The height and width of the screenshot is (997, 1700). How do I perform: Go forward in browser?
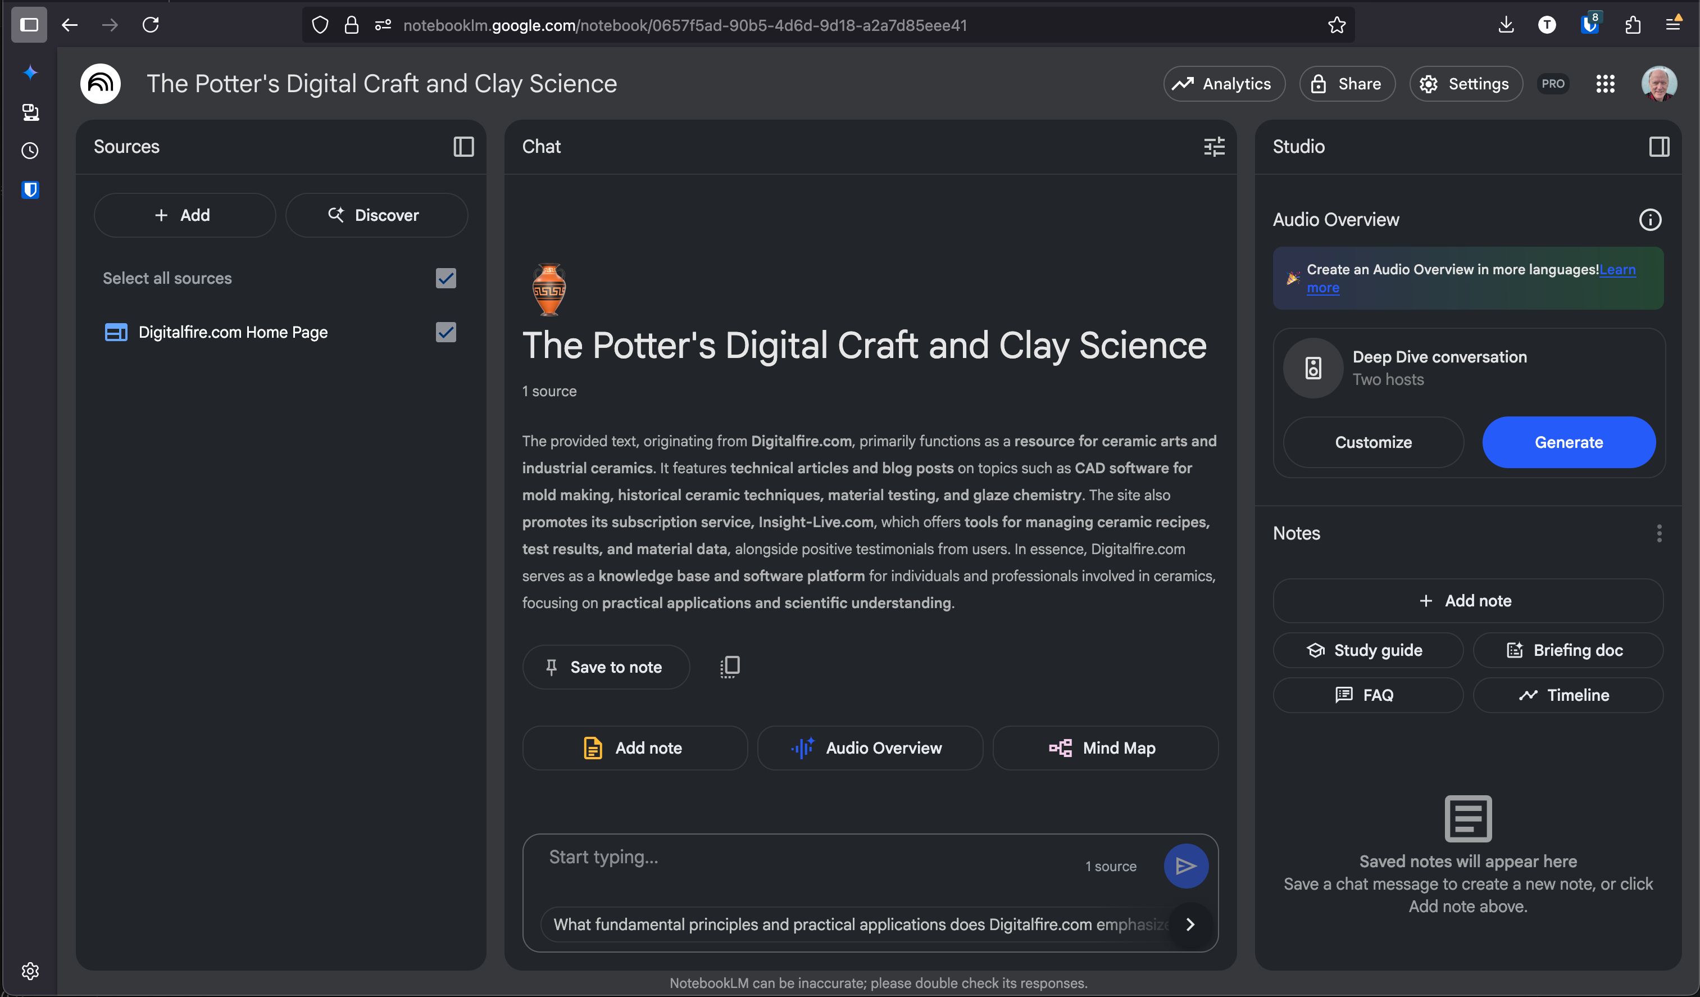pyautogui.click(x=110, y=25)
